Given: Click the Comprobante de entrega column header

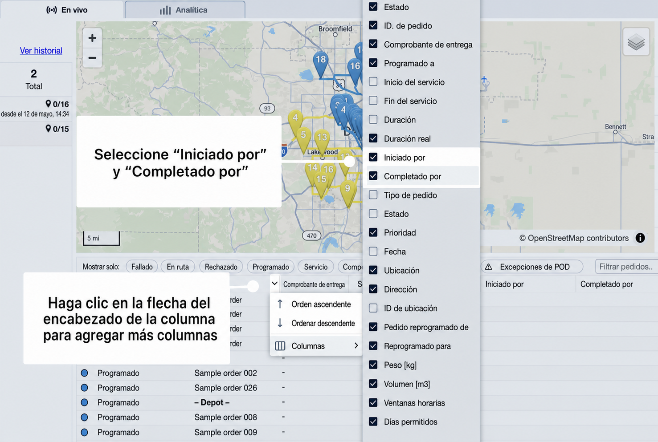Looking at the screenshot, I should [x=314, y=284].
